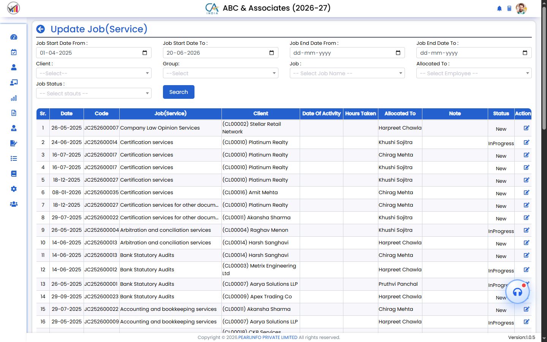Open the user profile avatar
Image resolution: width=547 pixels, height=342 pixels.
[521, 8]
